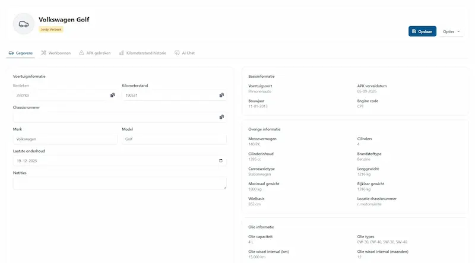Click the Wielbasis value 262 cm

tap(255, 204)
